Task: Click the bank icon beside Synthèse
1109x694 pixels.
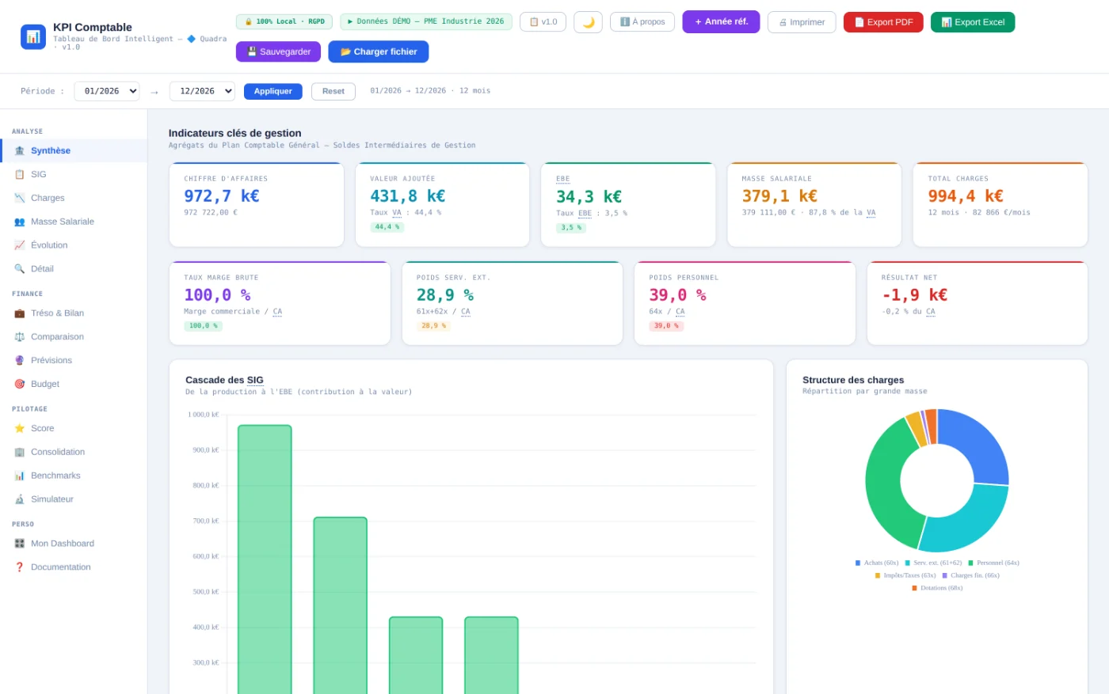Action: [20, 150]
